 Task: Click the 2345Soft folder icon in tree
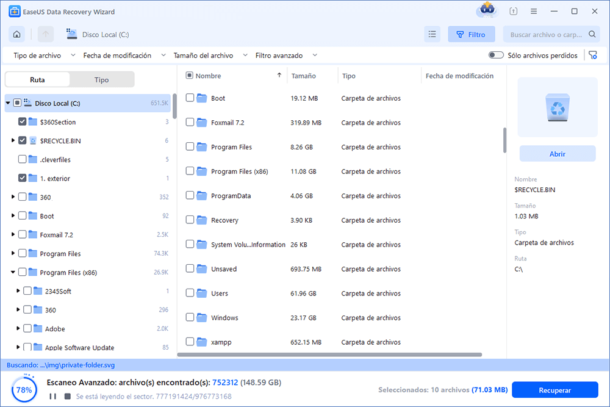38,290
